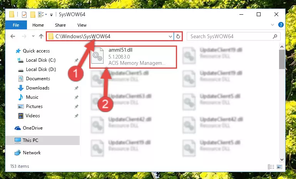Click the scroll down arrow of file list
296x179 pixels.
tap(282, 159)
